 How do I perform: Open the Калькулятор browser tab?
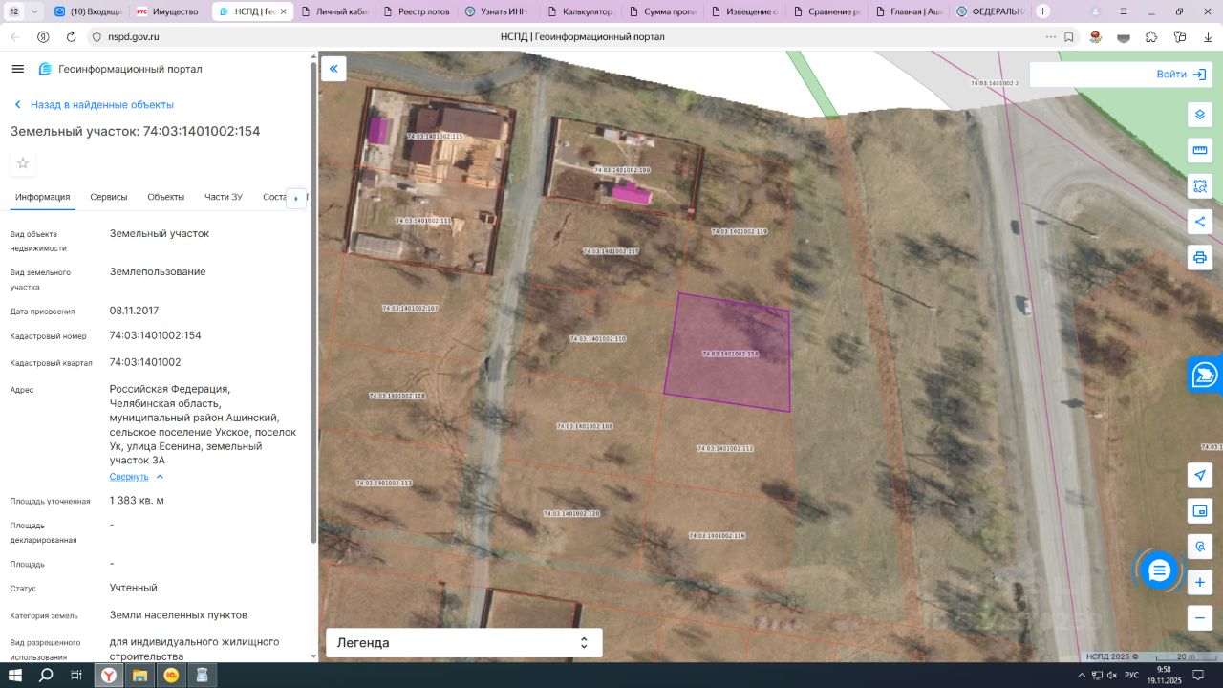click(x=580, y=11)
